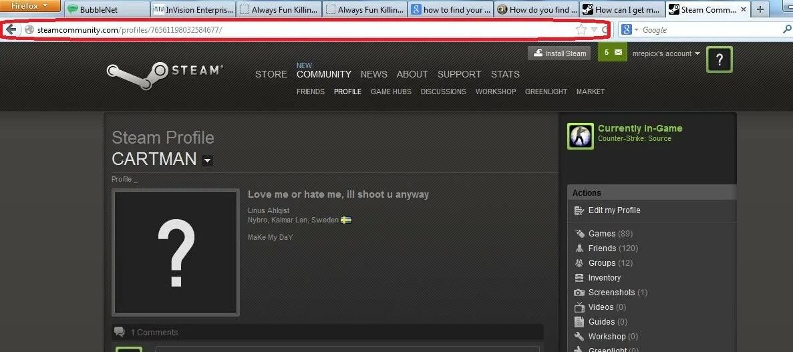
Task: Click the Inventory icon
Action: (579, 278)
